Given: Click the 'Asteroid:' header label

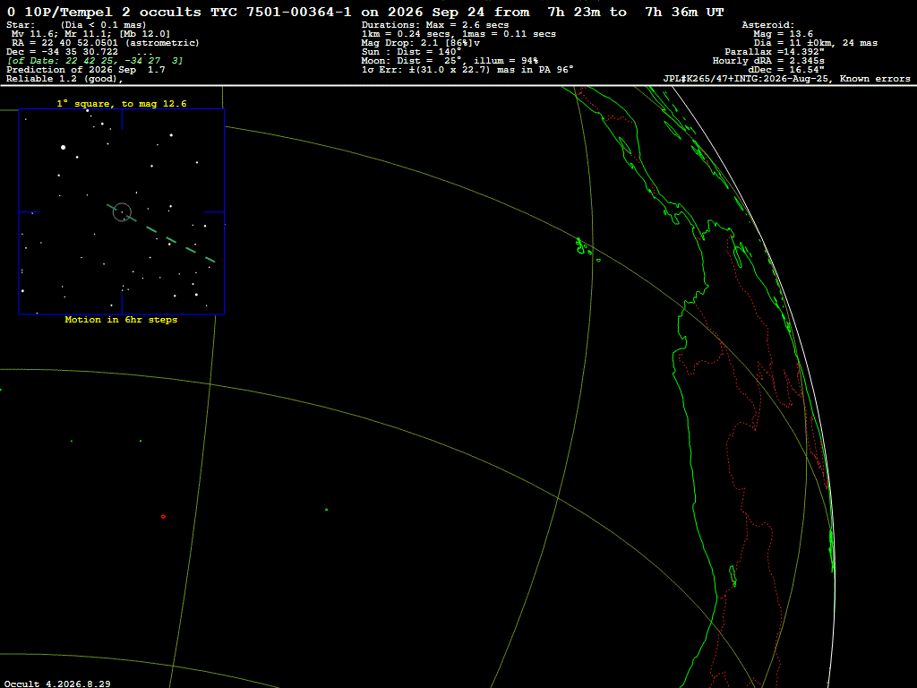Looking at the screenshot, I should coord(767,25).
